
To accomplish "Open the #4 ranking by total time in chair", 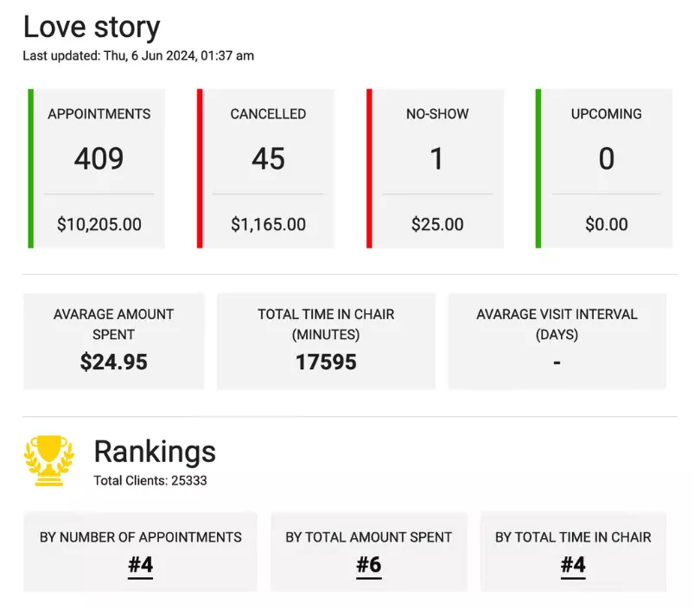I will click(x=573, y=566).
